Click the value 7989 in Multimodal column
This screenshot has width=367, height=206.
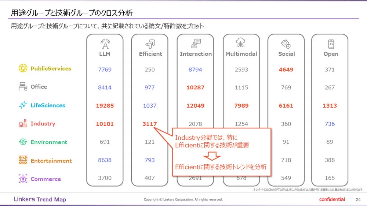click(241, 106)
